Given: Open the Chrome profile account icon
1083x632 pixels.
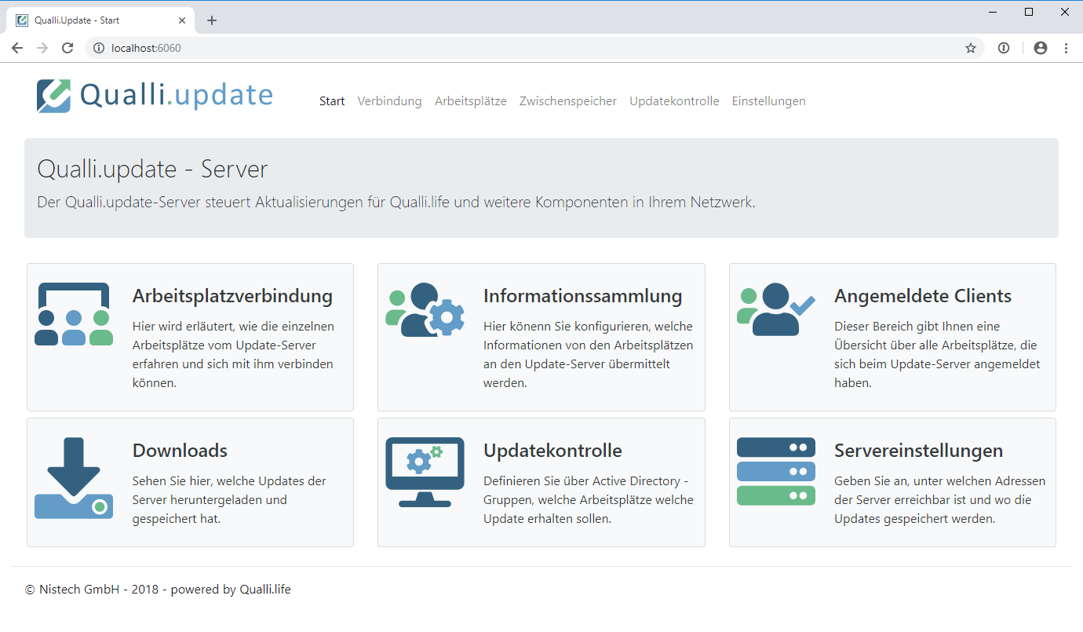Looking at the screenshot, I should point(1041,48).
